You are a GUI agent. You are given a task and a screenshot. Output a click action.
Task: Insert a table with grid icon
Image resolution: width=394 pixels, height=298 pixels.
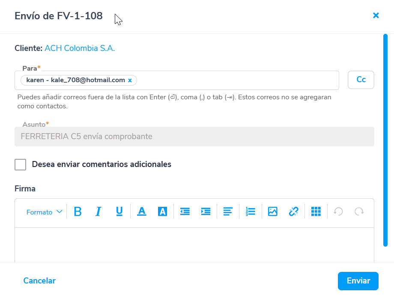click(x=316, y=212)
